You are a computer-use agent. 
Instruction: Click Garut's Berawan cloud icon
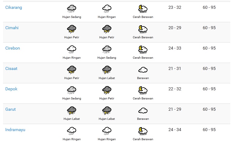tap(143, 111)
